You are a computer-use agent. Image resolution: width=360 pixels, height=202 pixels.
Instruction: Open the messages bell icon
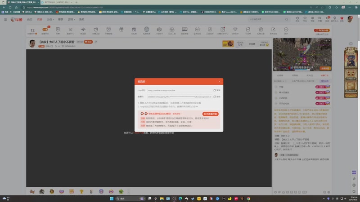click(x=327, y=18)
